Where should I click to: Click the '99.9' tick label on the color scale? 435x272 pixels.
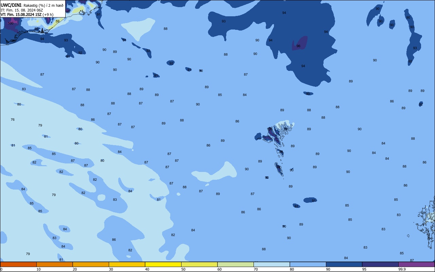402,269
